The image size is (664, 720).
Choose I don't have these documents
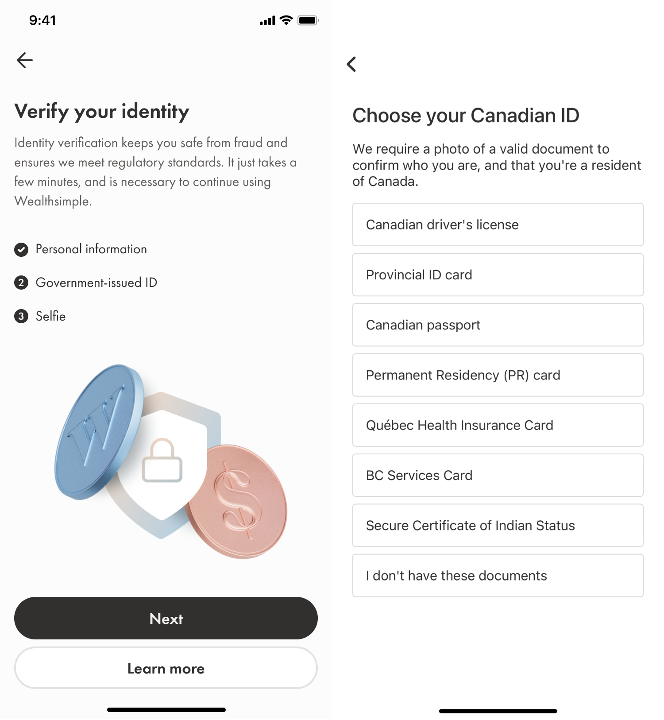click(498, 575)
